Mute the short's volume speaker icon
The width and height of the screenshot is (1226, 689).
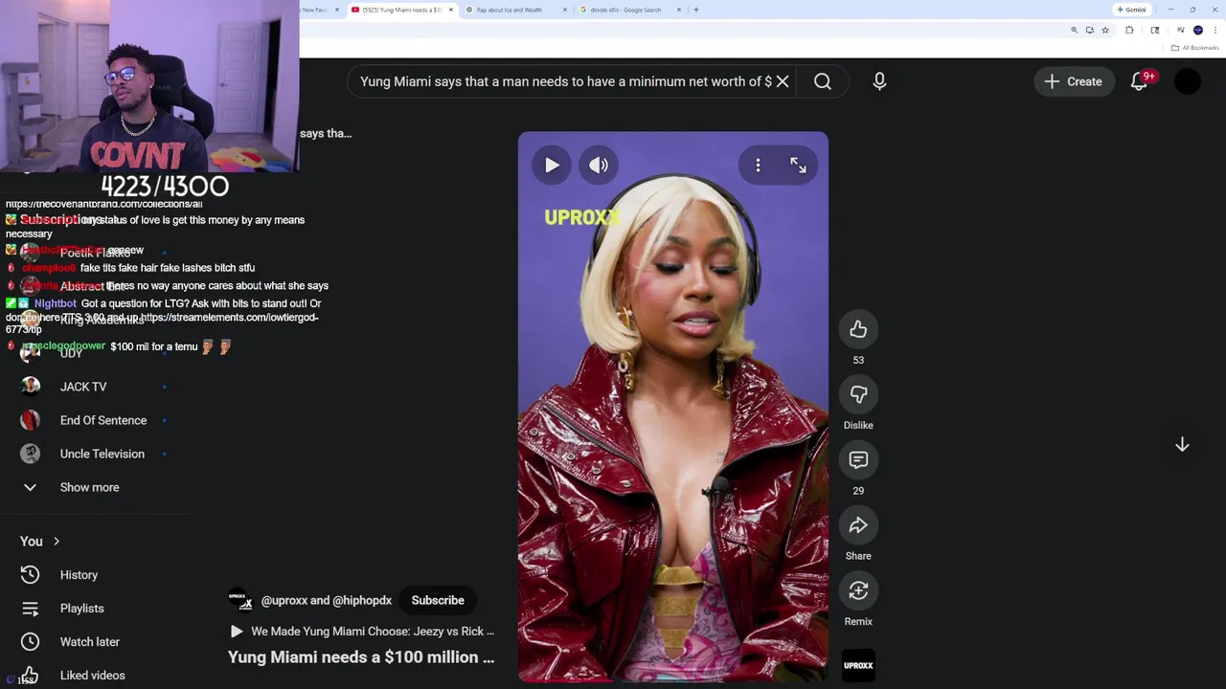click(x=599, y=166)
